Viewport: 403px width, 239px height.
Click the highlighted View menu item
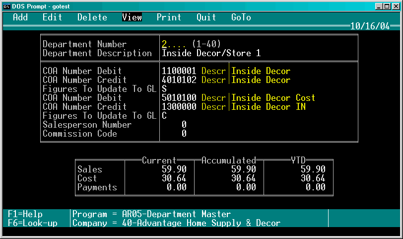pos(132,17)
